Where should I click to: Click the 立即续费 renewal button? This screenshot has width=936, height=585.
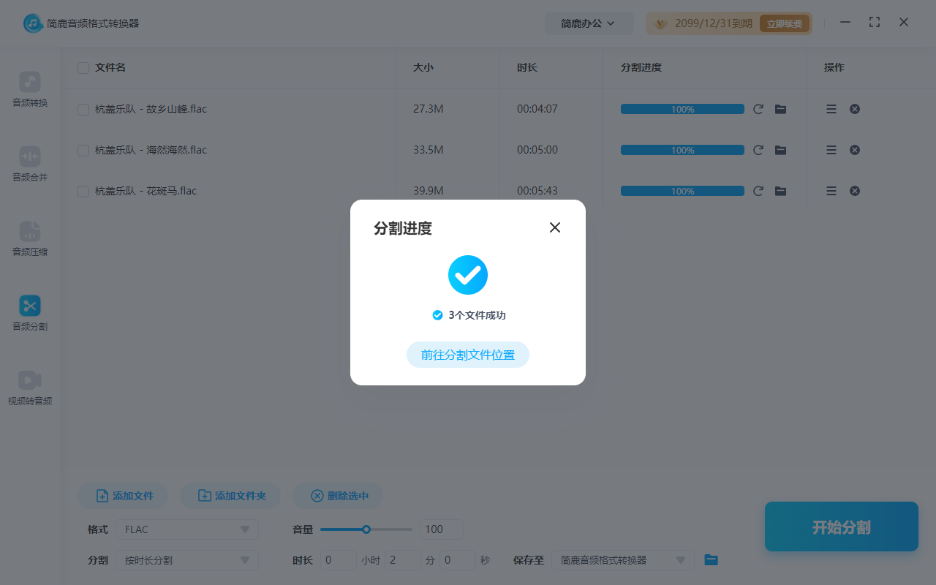tap(784, 23)
